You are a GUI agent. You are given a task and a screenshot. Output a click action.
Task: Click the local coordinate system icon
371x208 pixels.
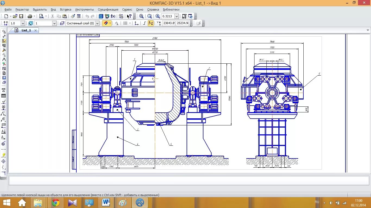tap(137, 23)
